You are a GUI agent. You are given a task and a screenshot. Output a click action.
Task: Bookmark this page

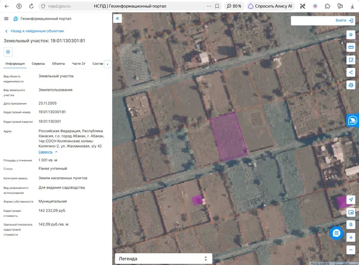(x=217, y=6)
